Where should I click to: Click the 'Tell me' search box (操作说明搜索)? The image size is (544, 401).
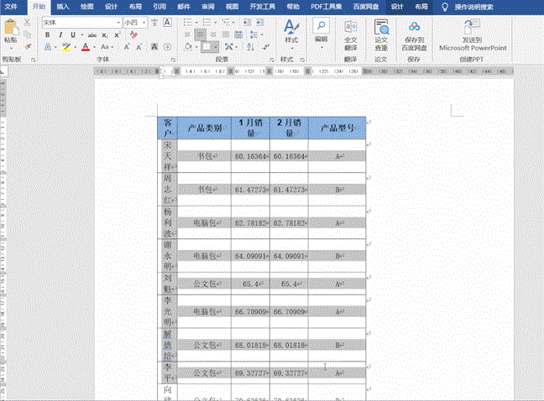[x=481, y=6]
